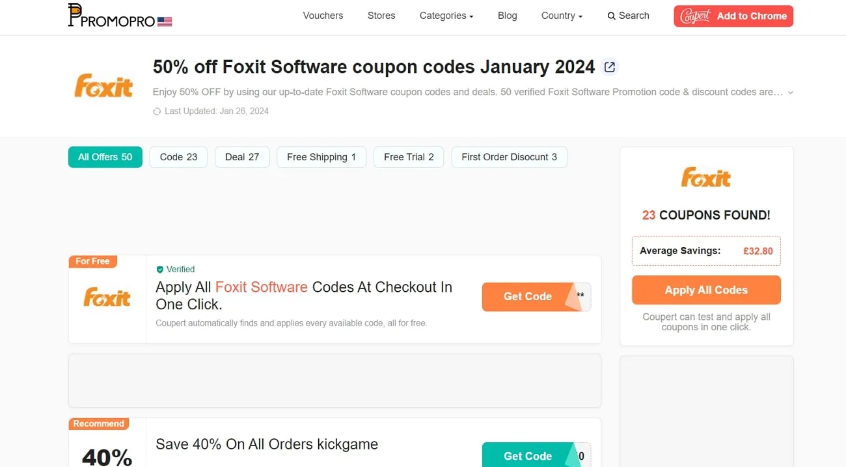Viewport: 846px width, 467px height.
Task: Expand the truncated store description
Action: [x=790, y=92]
